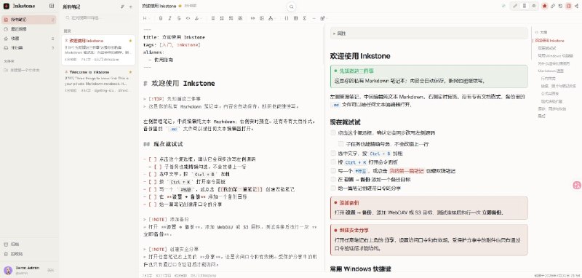The height and width of the screenshot is (278, 582).
Task: Open the 'Welcome to Inkstone' note card
Action: tap(98, 81)
